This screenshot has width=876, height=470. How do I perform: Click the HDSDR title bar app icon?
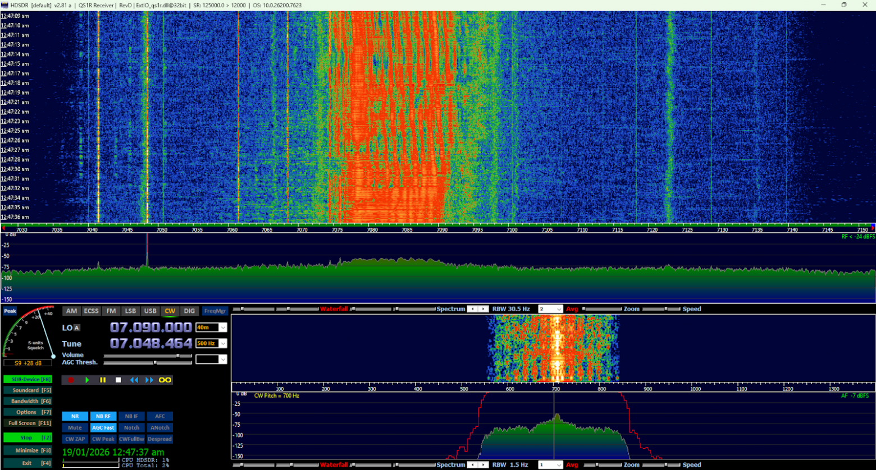(x=5, y=5)
